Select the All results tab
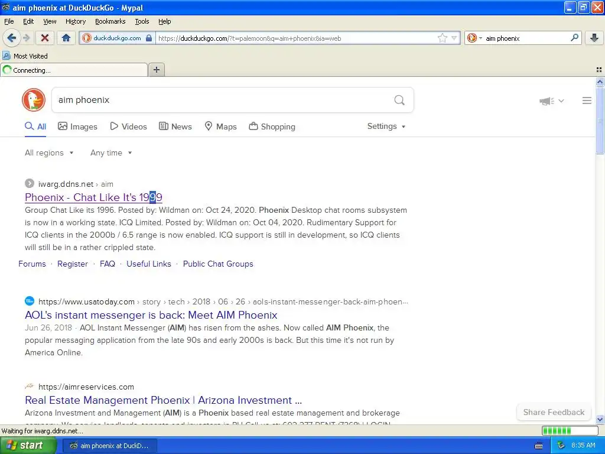Viewport: 605px width, 454px height. coord(35,127)
